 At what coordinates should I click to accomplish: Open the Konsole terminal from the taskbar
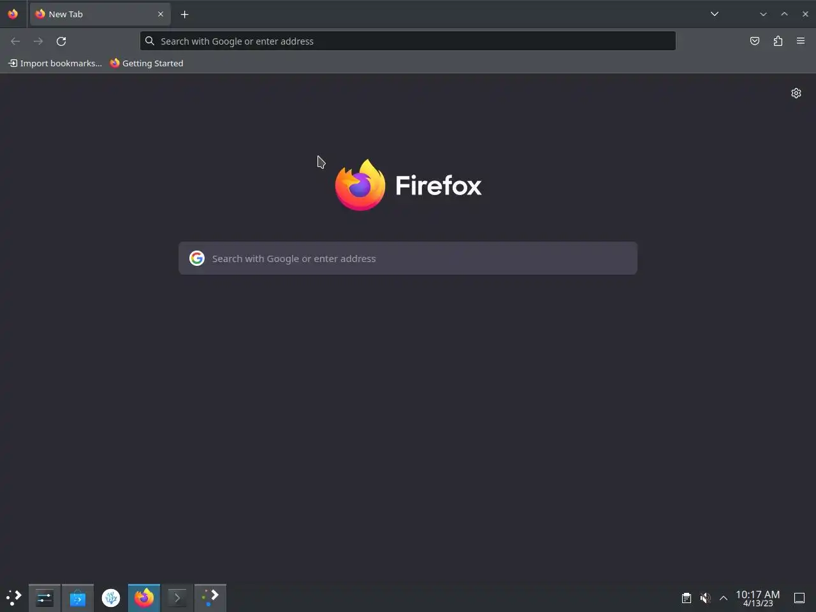[x=177, y=598]
